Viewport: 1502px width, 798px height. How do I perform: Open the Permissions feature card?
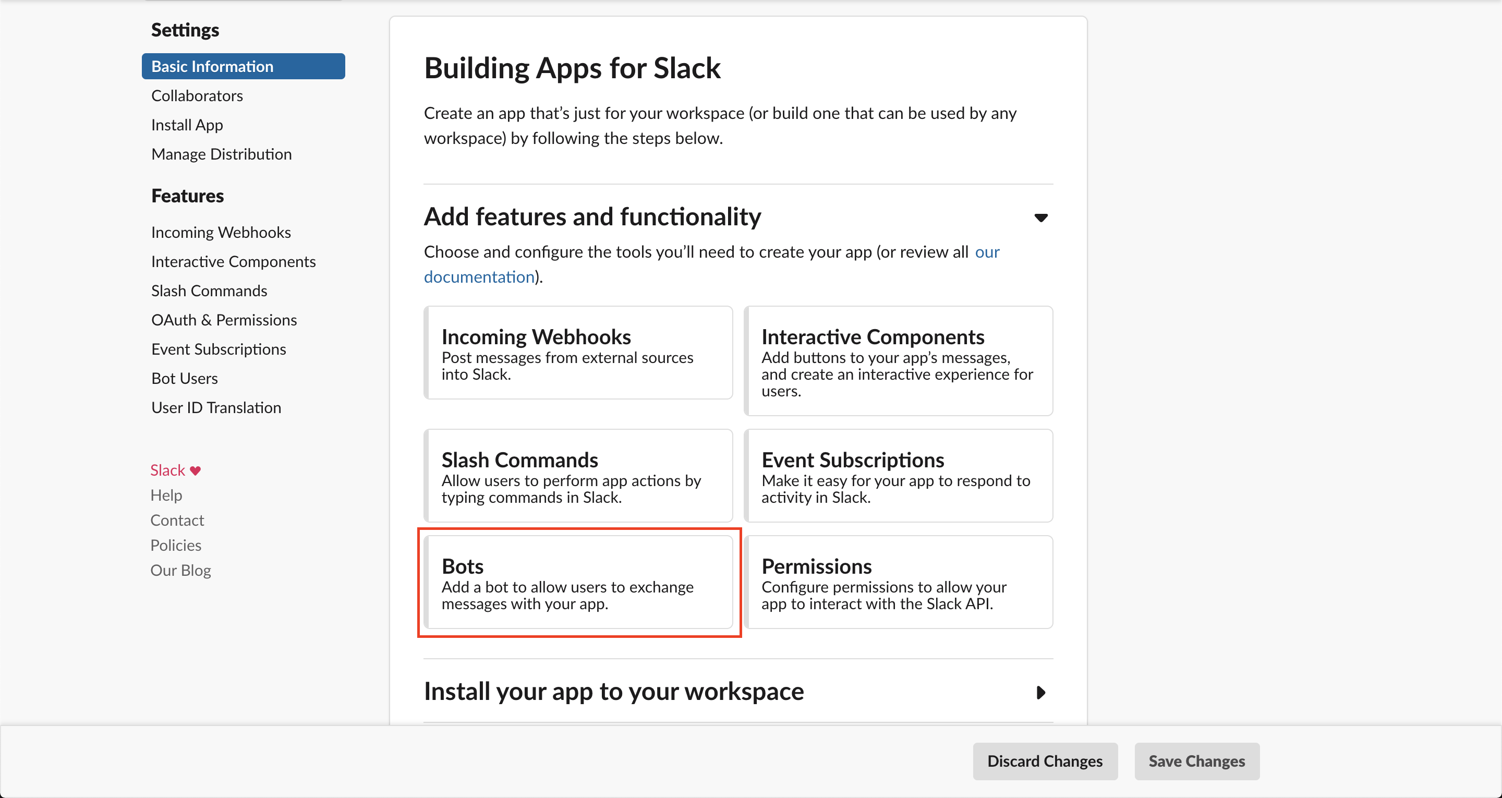point(898,582)
